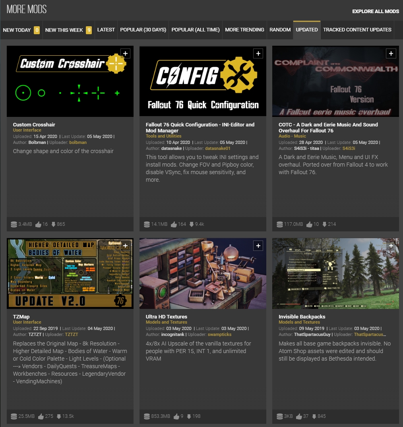Click thumbs-up icon on Ultra HD Textures

[176, 416]
